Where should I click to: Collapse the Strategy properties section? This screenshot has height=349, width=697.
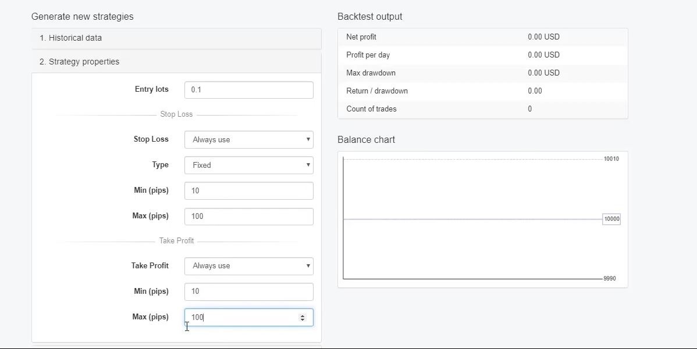click(79, 62)
